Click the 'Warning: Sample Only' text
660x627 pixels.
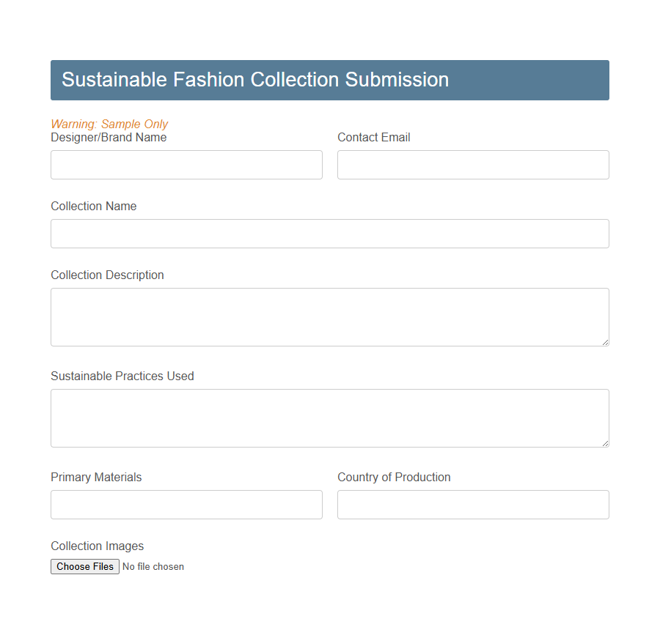[109, 124]
